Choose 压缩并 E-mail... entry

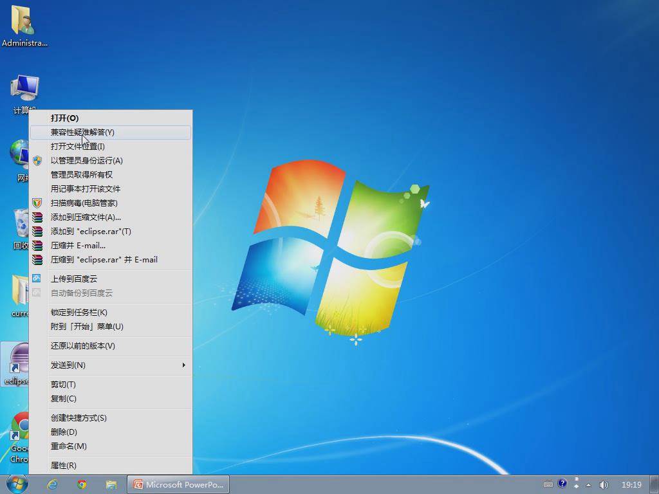(111, 246)
